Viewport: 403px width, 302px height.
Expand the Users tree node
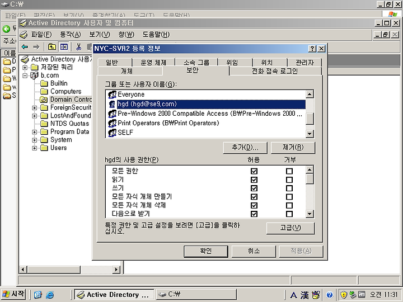[35, 148]
